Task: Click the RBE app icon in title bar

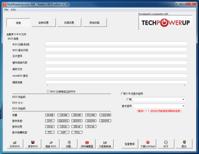Action: click(5, 5)
